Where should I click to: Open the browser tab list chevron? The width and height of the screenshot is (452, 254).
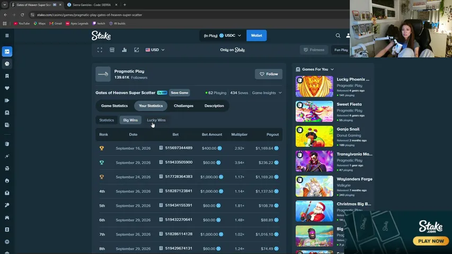[x=5, y=5]
